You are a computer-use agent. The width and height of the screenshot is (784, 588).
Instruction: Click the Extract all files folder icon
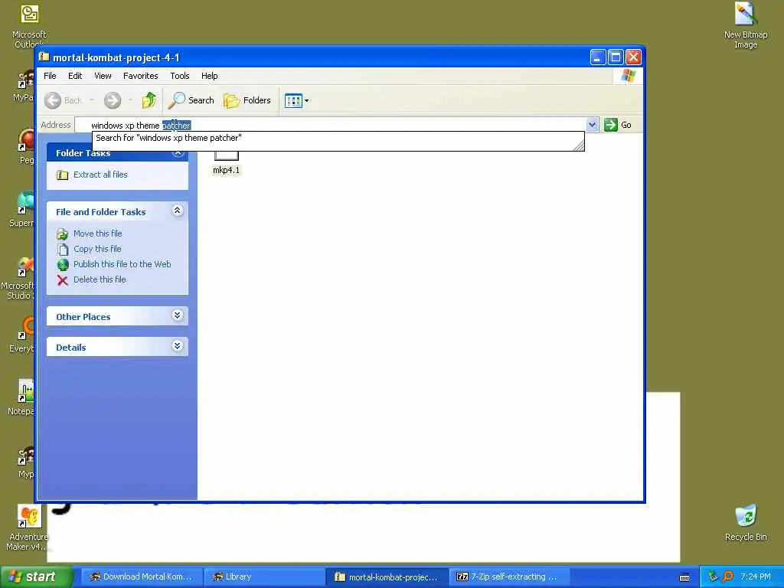(63, 175)
